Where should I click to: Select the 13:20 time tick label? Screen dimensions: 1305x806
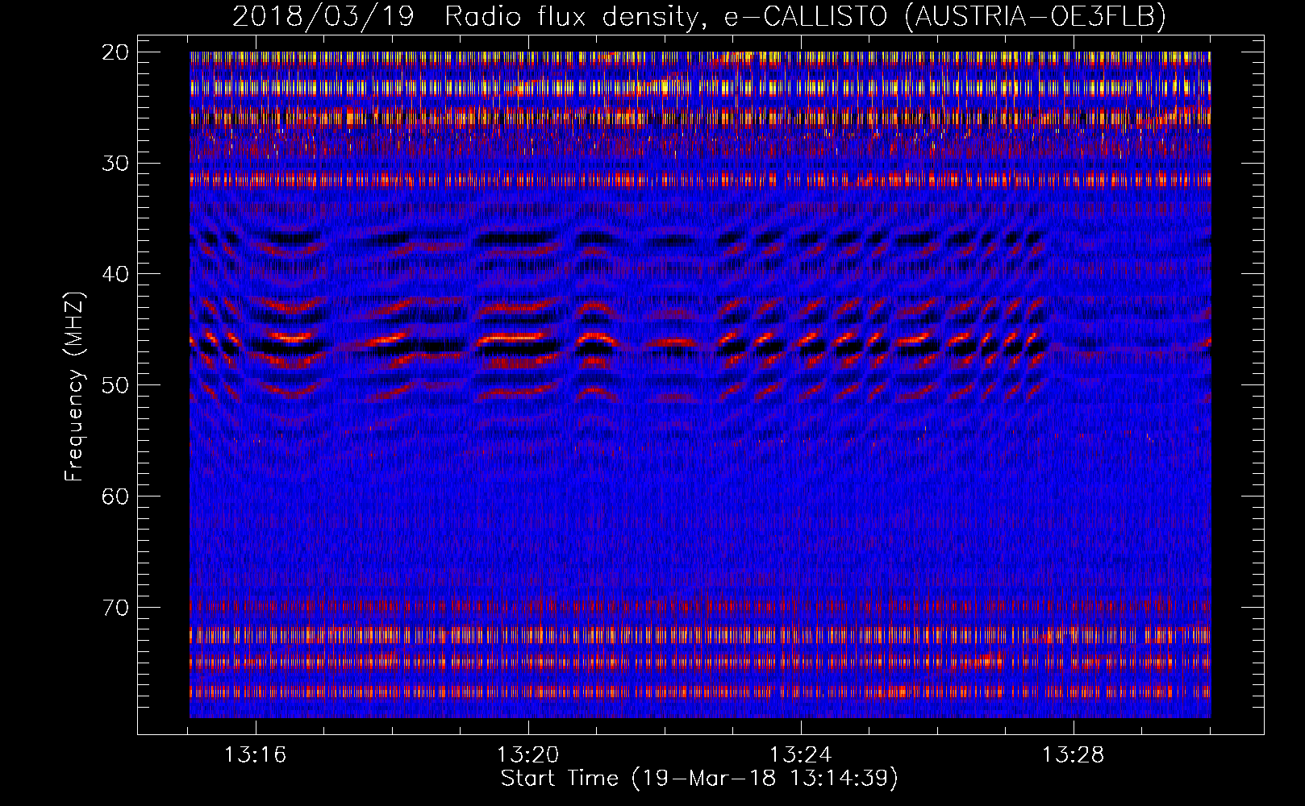528,754
